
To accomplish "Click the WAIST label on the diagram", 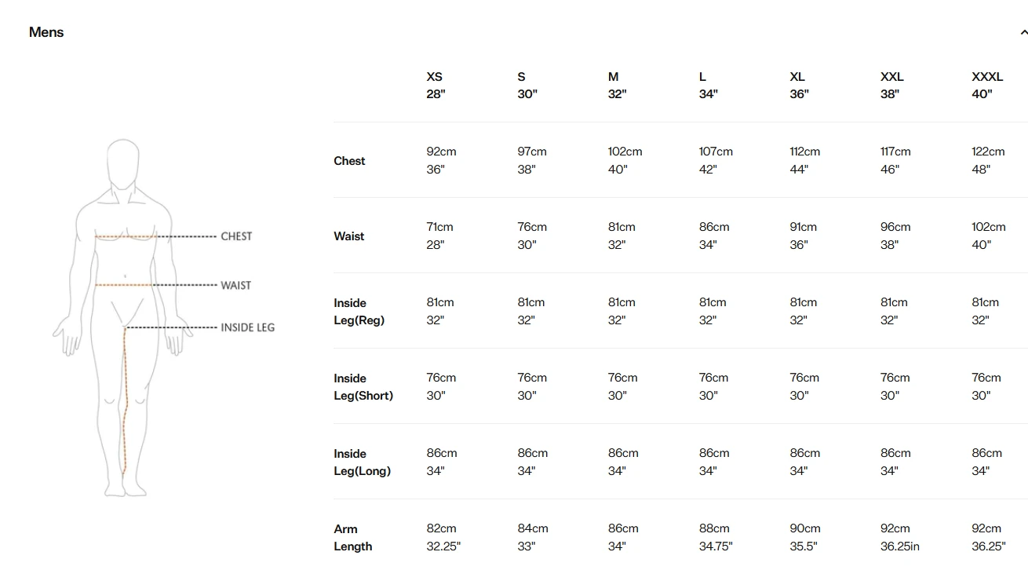I will tap(235, 286).
